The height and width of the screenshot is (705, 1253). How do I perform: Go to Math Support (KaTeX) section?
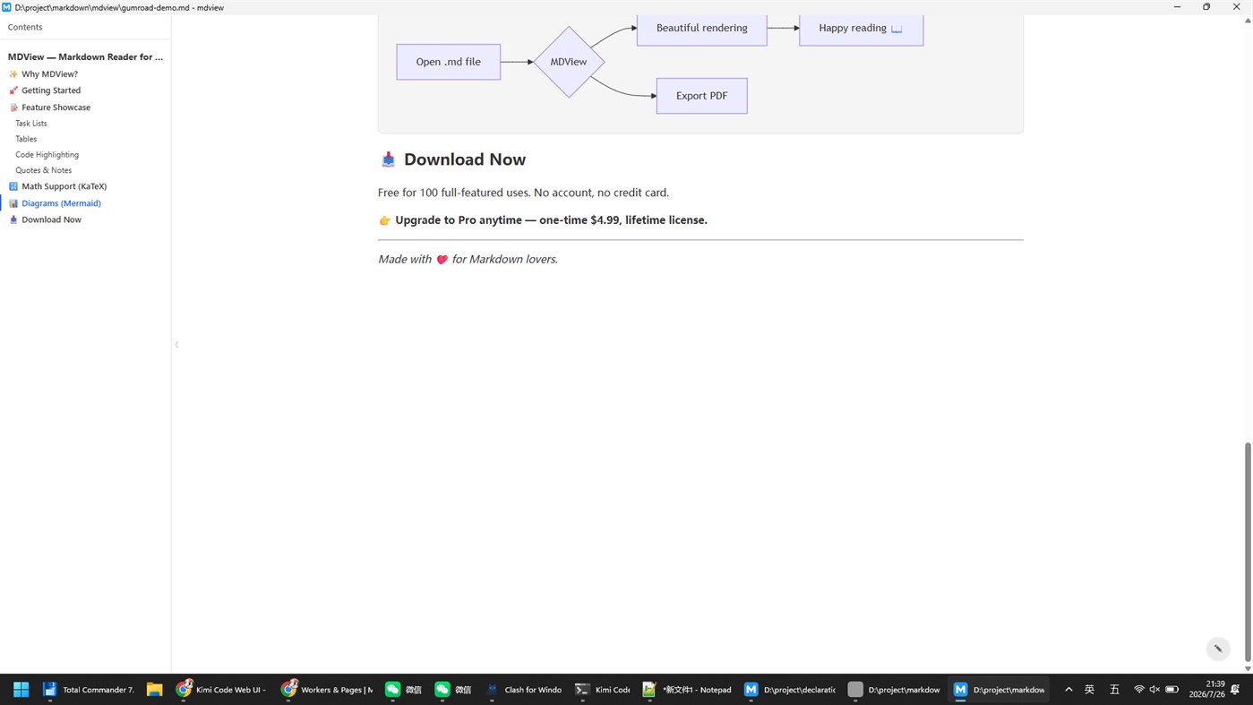(x=64, y=186)
